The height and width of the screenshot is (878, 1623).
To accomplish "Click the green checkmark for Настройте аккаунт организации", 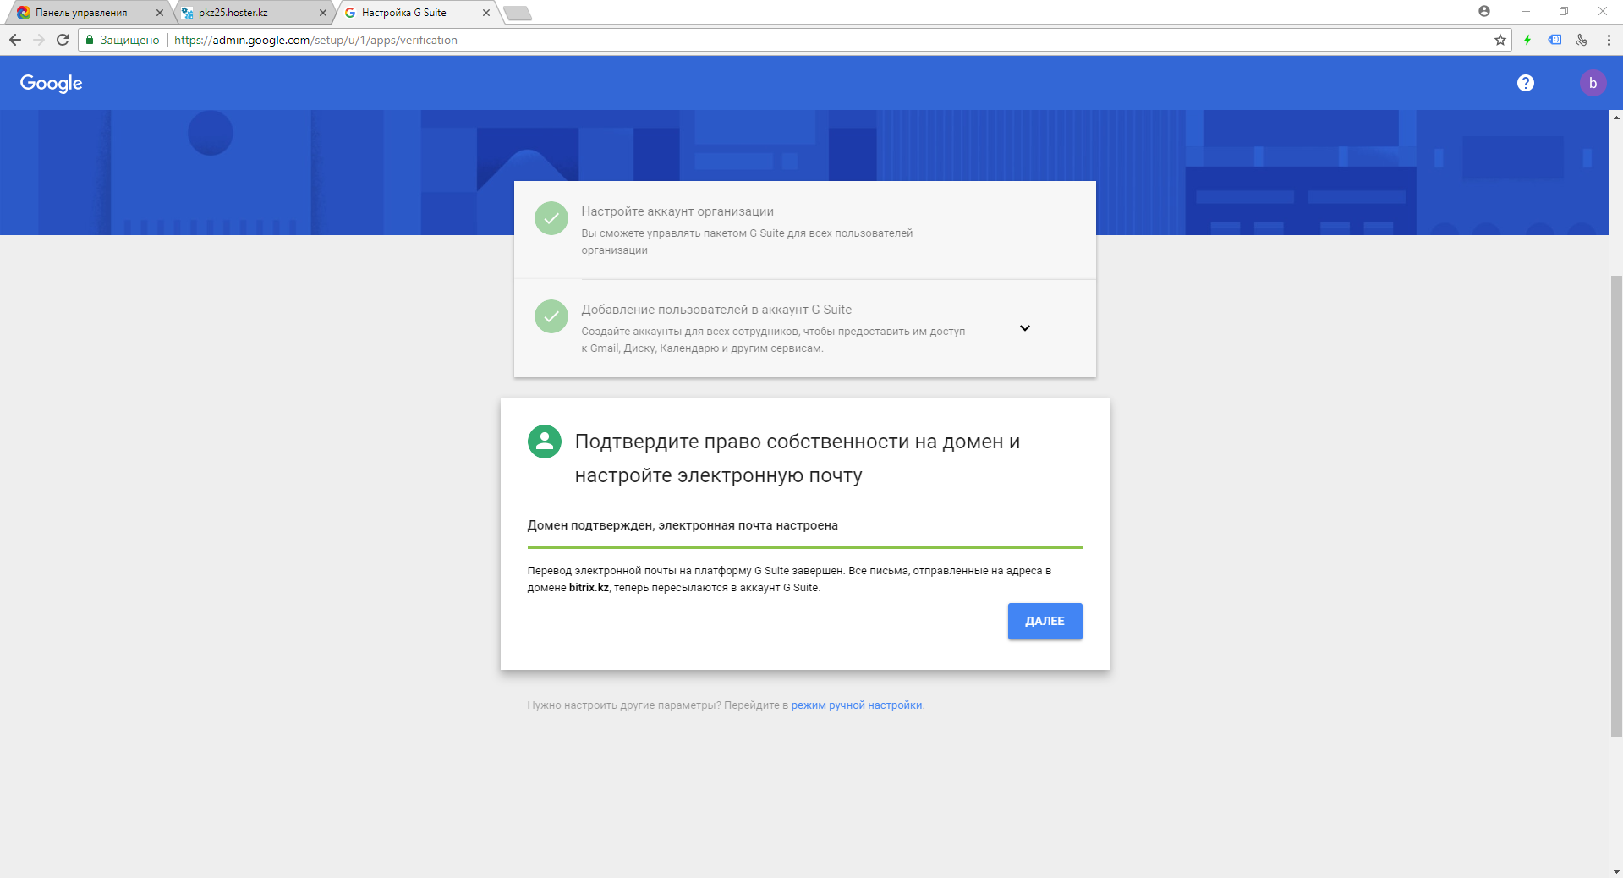I will [x=551, y=218].
